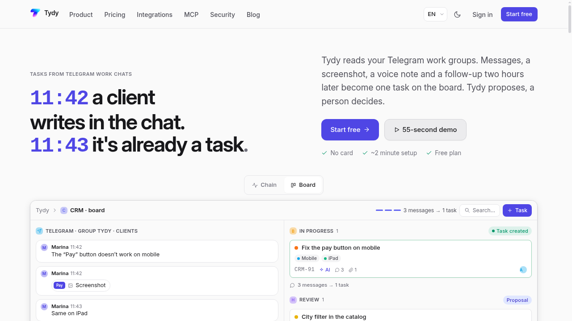572x321 pixels.
Task: Click the Mobile tag
Action: [307, 258]
